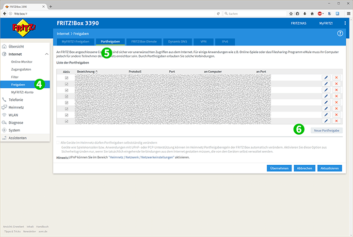Delete the second port forwarding entry
Screen dimensions: 353x237
pos(337,84)
